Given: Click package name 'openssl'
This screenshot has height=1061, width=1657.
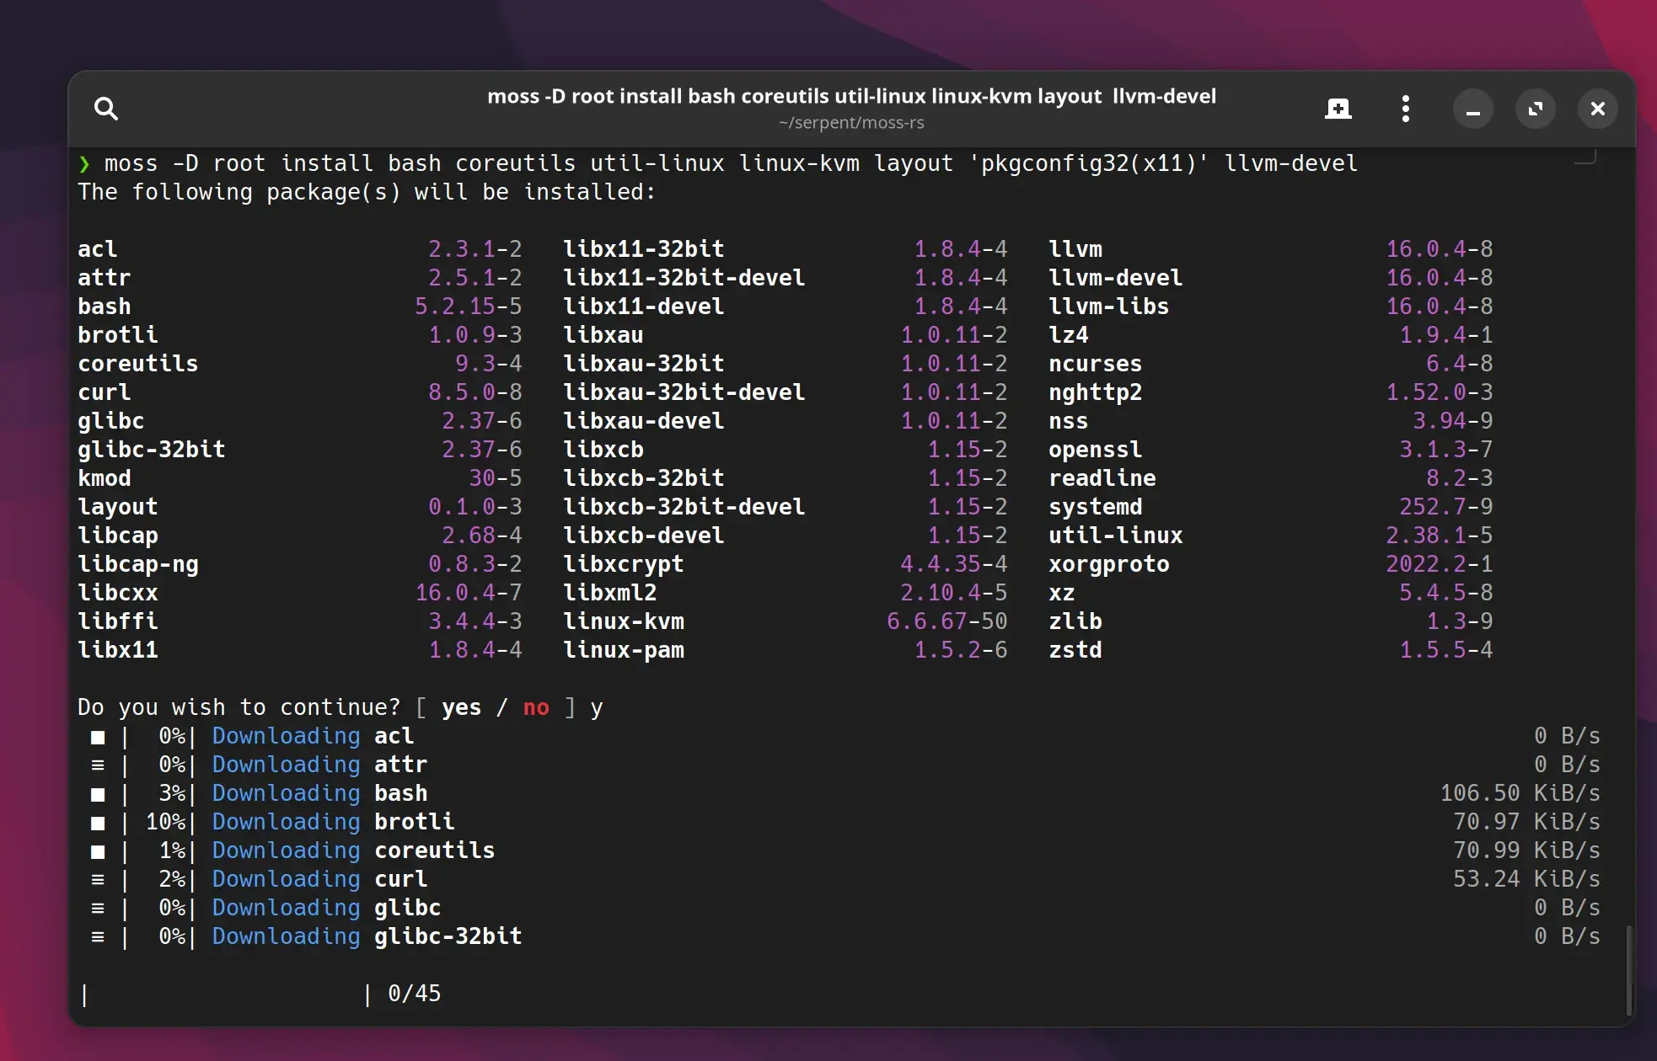Looking at the screenshot, I should pyautogui.click(x=1096, y=451).
